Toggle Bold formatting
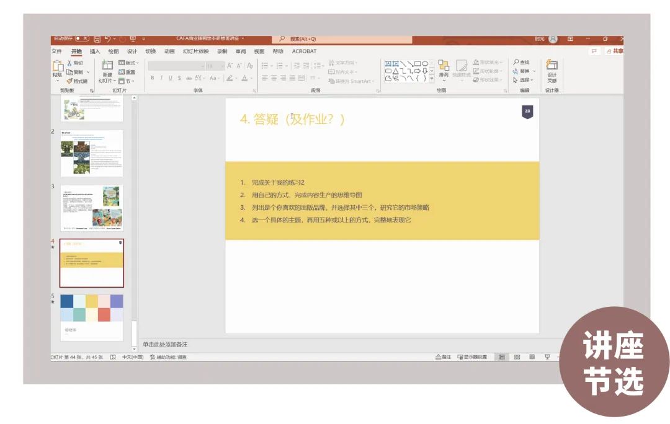This screenshot has width=670, height=424. [153, 78]
